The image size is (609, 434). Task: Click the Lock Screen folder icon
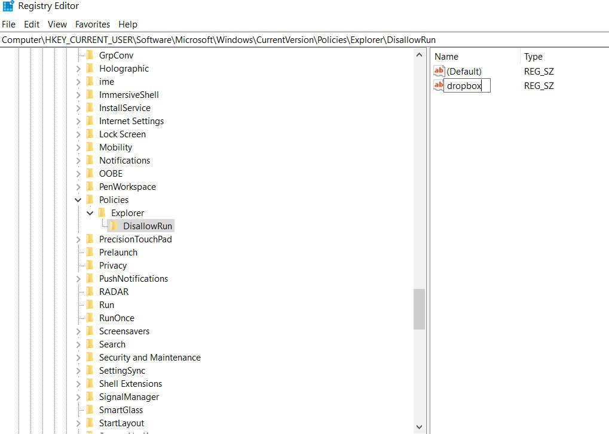coord(90,134)
